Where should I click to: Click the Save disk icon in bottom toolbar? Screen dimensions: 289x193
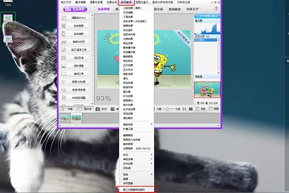[x=112, y=109]
